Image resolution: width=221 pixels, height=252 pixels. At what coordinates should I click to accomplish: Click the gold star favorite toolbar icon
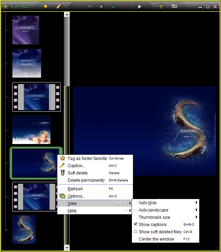point(46,6)
